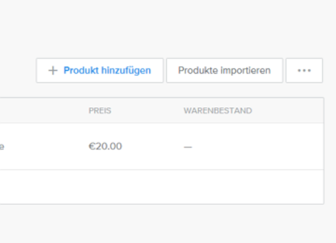The height and width of the screenshot is (243, 336).
Task: Click the truncated product name ending in 'e'
Action: point(2,147)
